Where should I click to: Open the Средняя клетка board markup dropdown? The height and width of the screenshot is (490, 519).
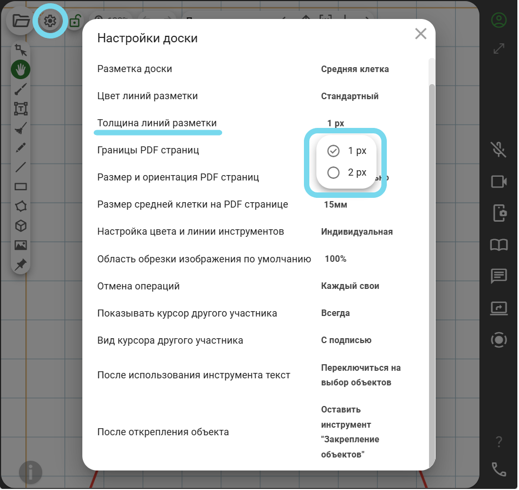[x=355, y=69]
